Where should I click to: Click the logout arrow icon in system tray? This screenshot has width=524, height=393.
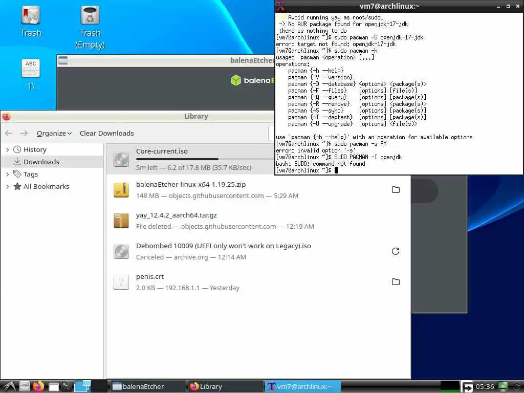tap(467, 387)
